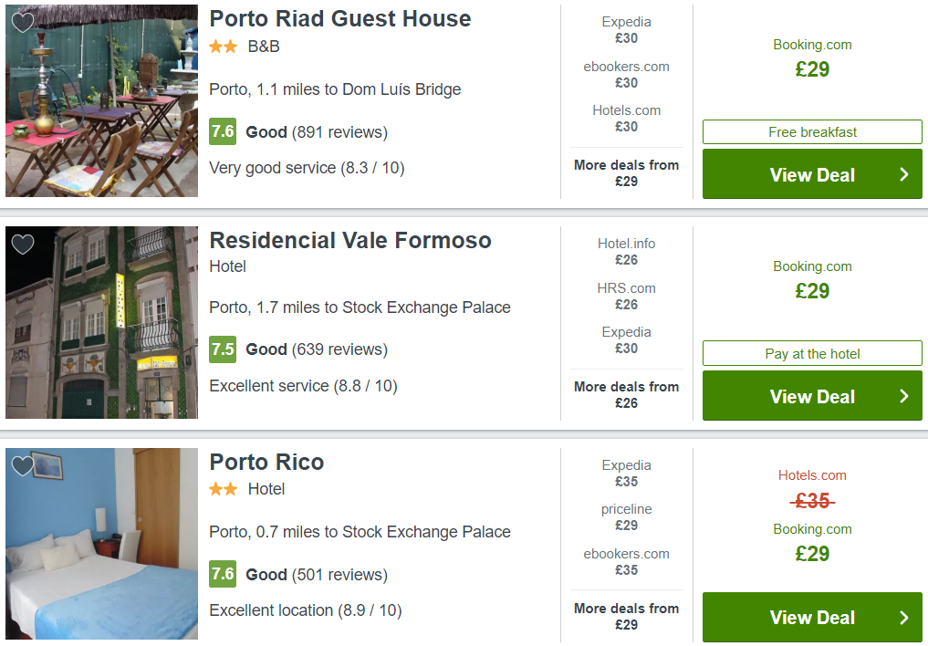Expand more deals from £29 for Porto Riad
928x646 pixels.
click(x=626, y=173)
